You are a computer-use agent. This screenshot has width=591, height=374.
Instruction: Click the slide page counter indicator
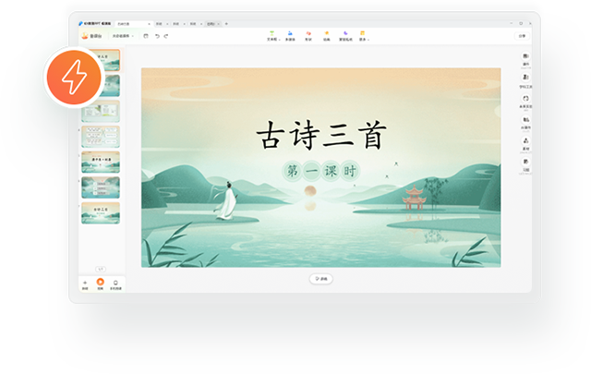[101, 269]
